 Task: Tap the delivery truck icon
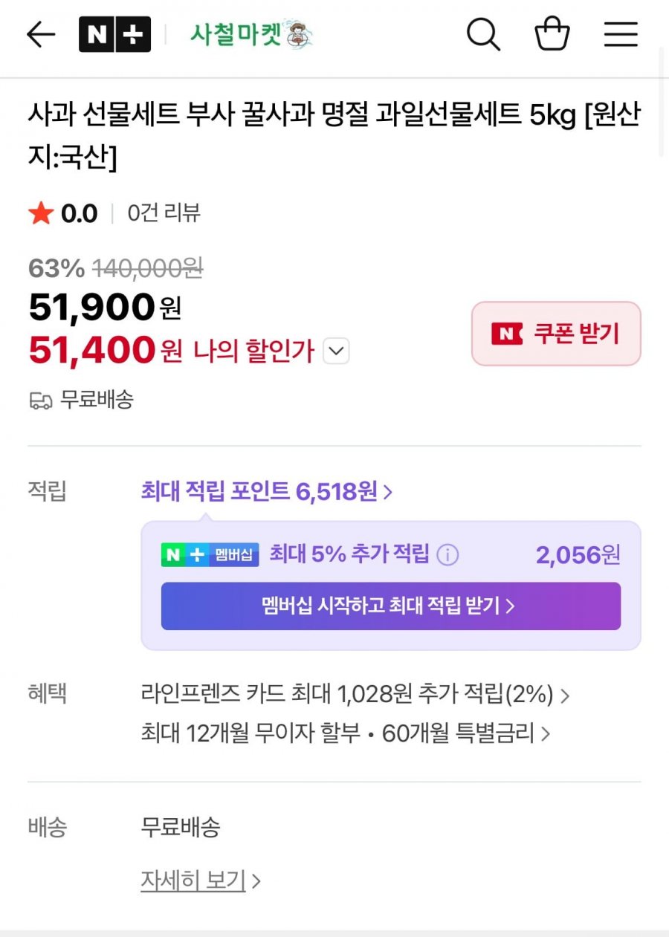pyautogui.click(x=41, y=401)
